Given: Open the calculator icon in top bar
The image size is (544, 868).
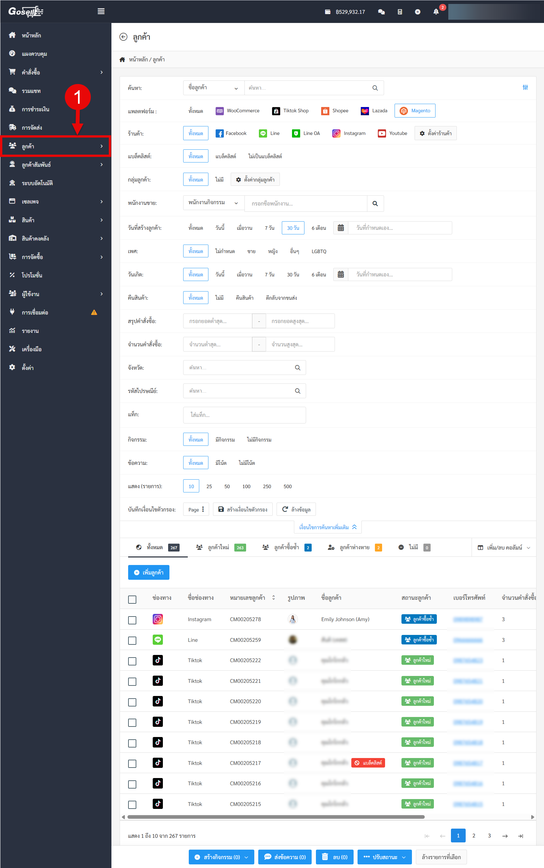Looking at the screenshot, I should pos(400,12).
